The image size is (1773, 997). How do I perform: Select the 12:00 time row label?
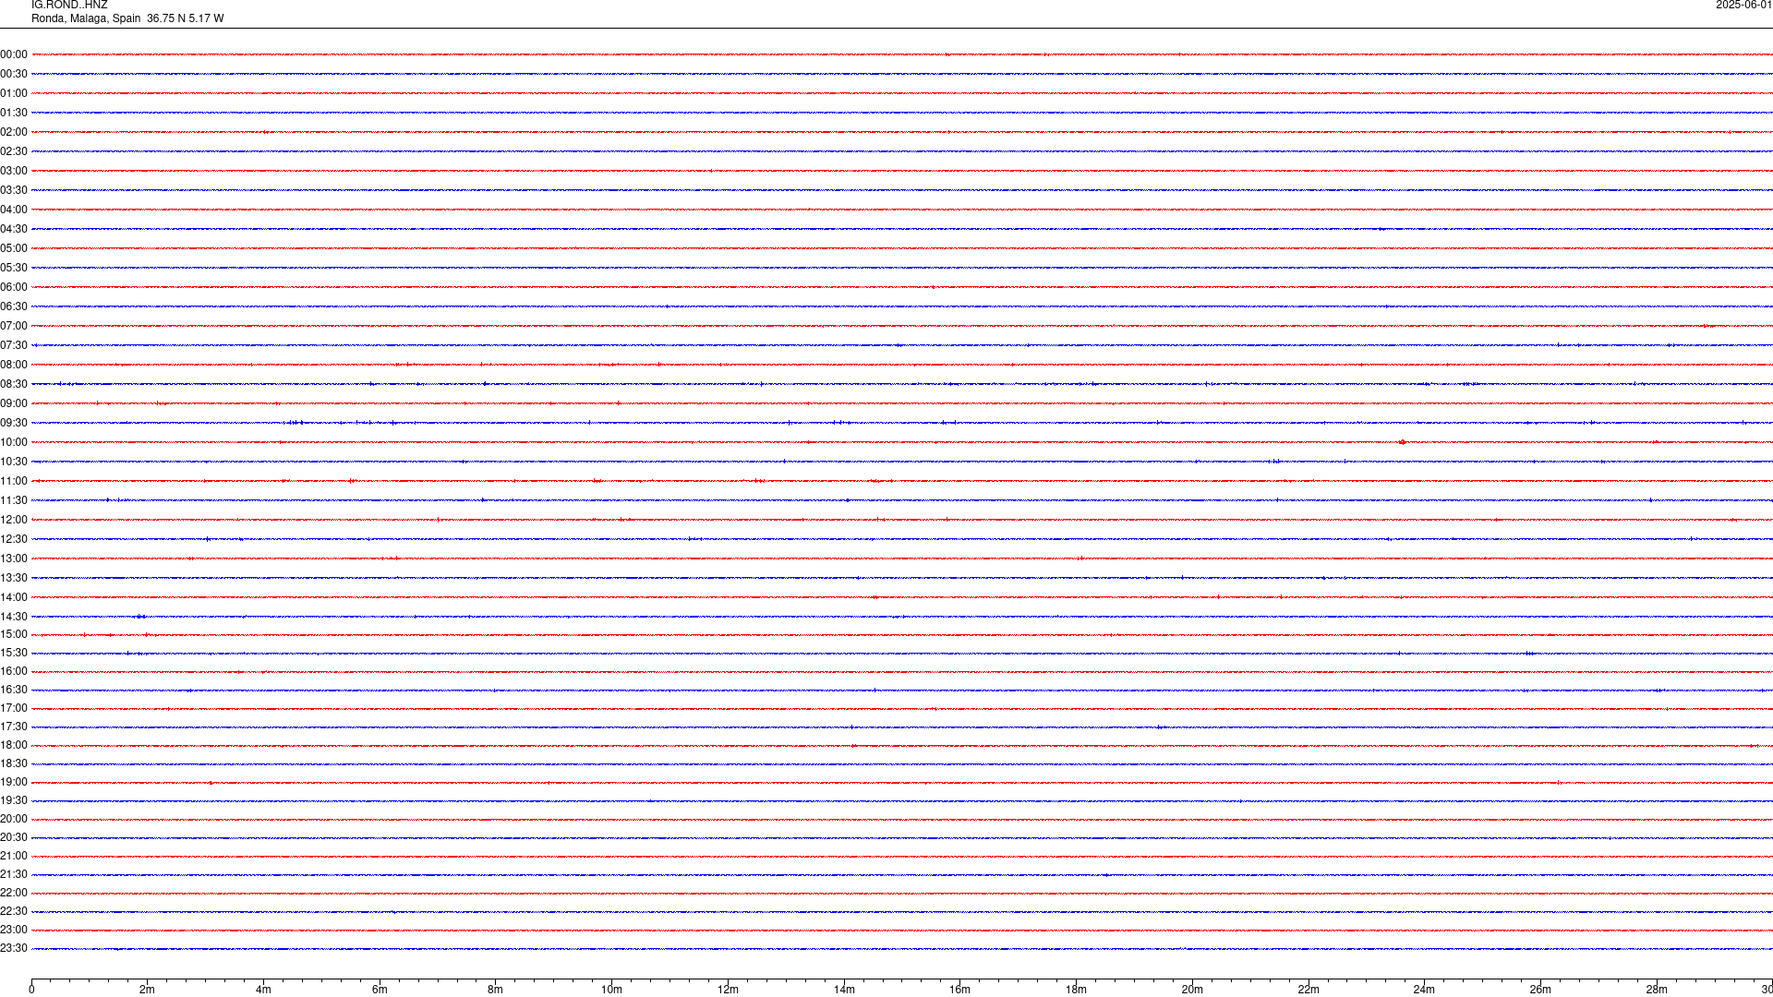14,520
